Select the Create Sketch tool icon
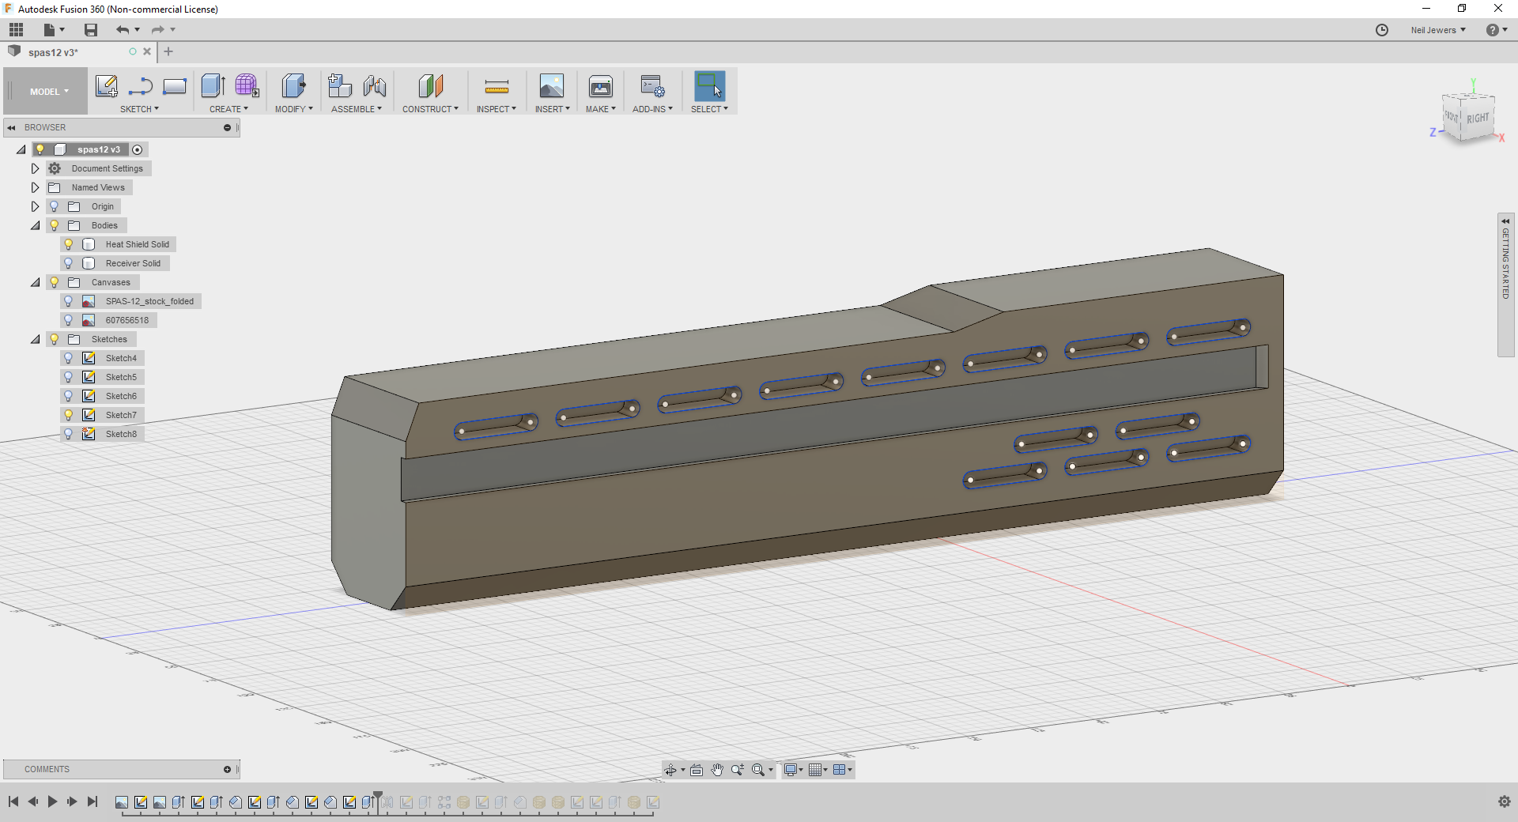1518x822 pixels. [x=106, y=86]
